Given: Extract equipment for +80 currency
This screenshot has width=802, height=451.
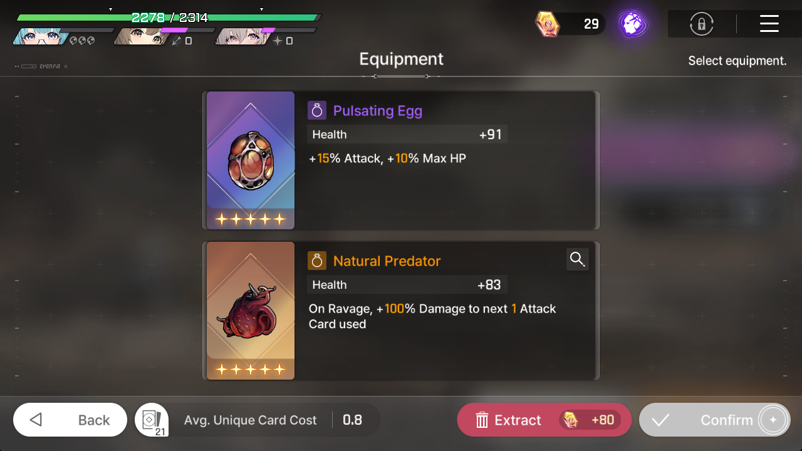Looking at the screenshot, I should pyautogui.click(x=544, y=420).
